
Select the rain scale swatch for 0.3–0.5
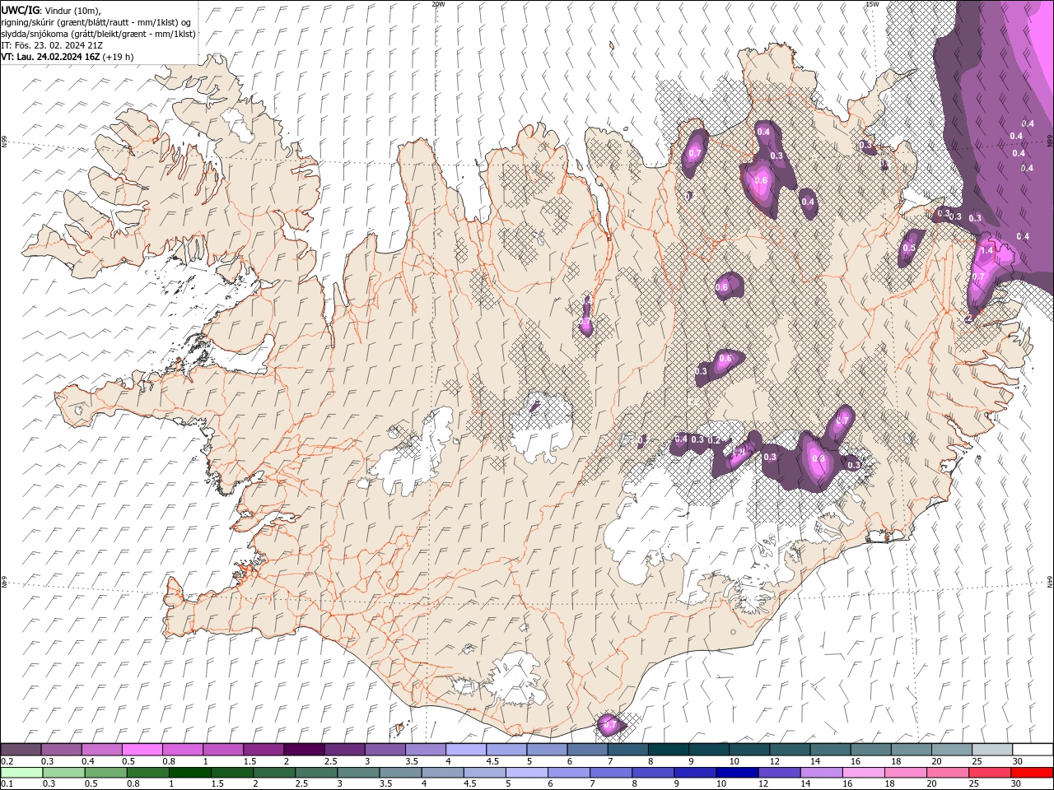point(64,773)
